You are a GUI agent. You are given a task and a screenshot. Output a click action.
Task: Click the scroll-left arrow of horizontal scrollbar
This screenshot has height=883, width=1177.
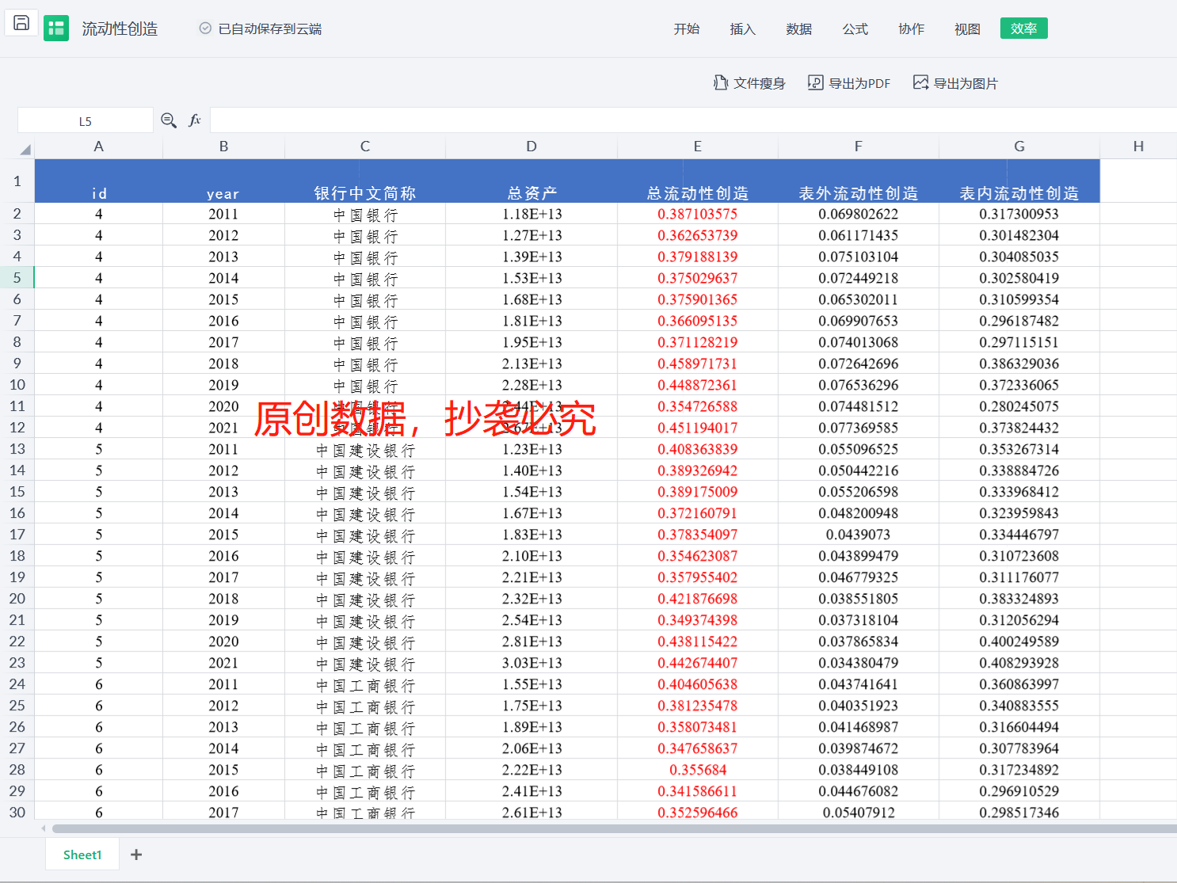click(x=43, y=828)
